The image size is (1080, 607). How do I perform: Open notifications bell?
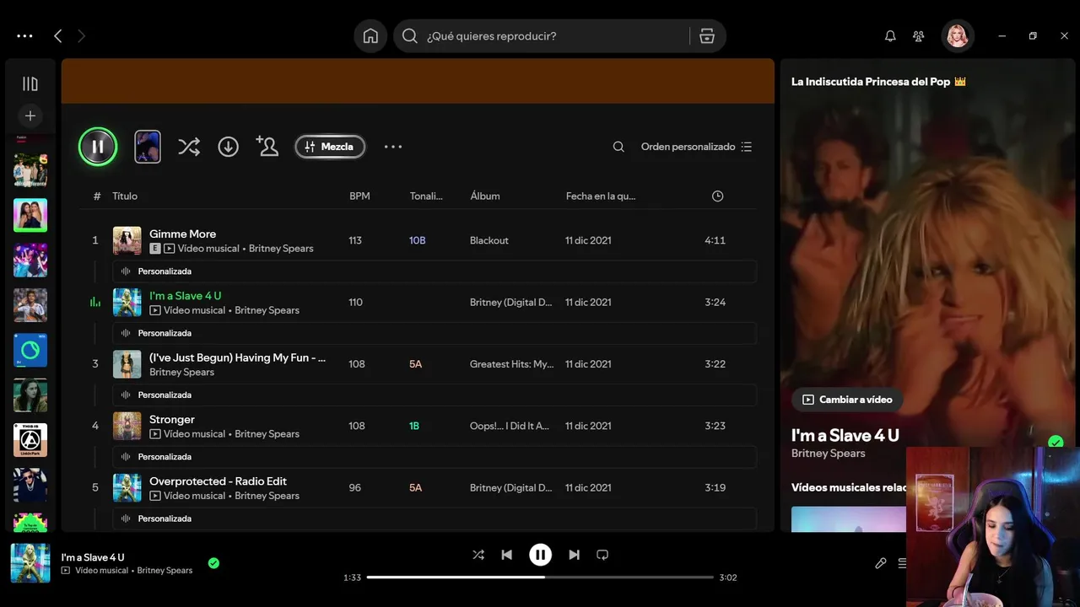(x=890, y=36)
